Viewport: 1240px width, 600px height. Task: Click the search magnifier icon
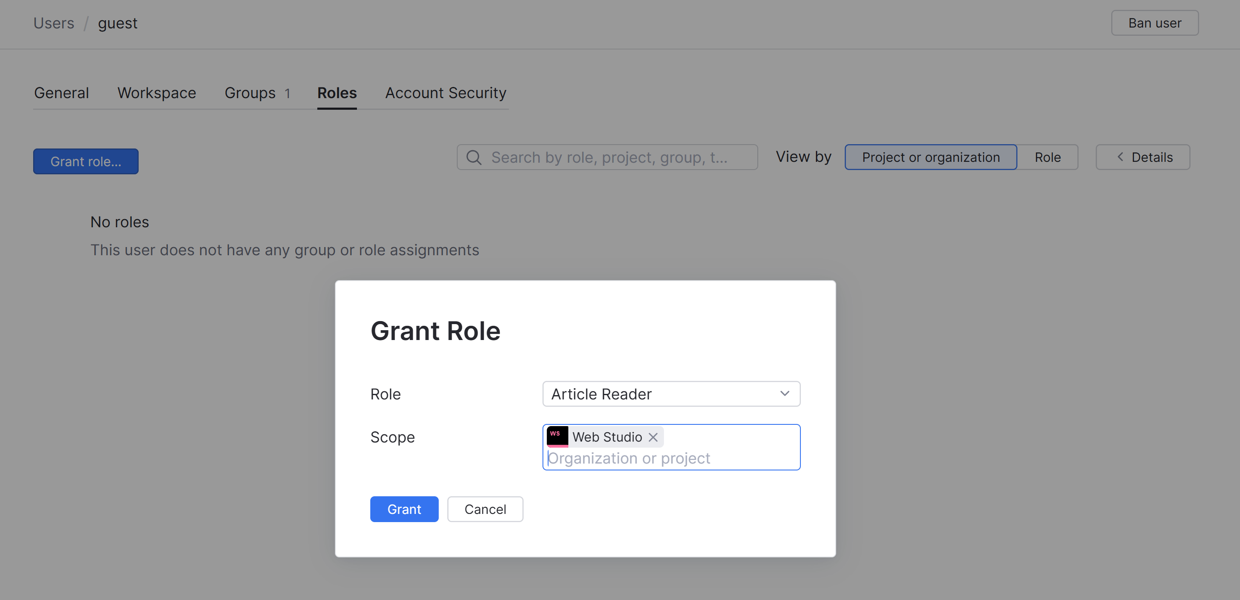click(x=474, y=157)
